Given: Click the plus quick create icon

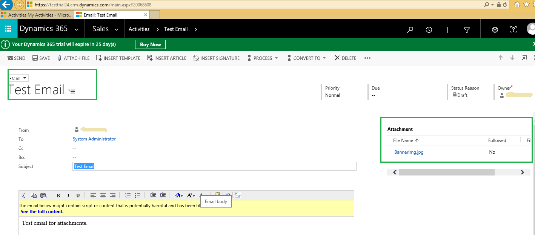Looking at the screenshot, I should 447,30.
